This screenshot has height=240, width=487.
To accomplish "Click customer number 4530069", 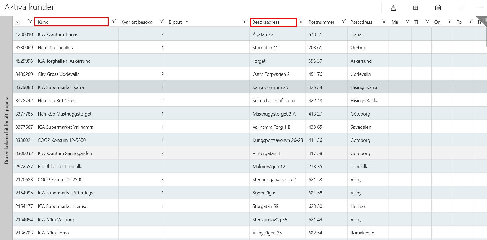I will [24, 48].
